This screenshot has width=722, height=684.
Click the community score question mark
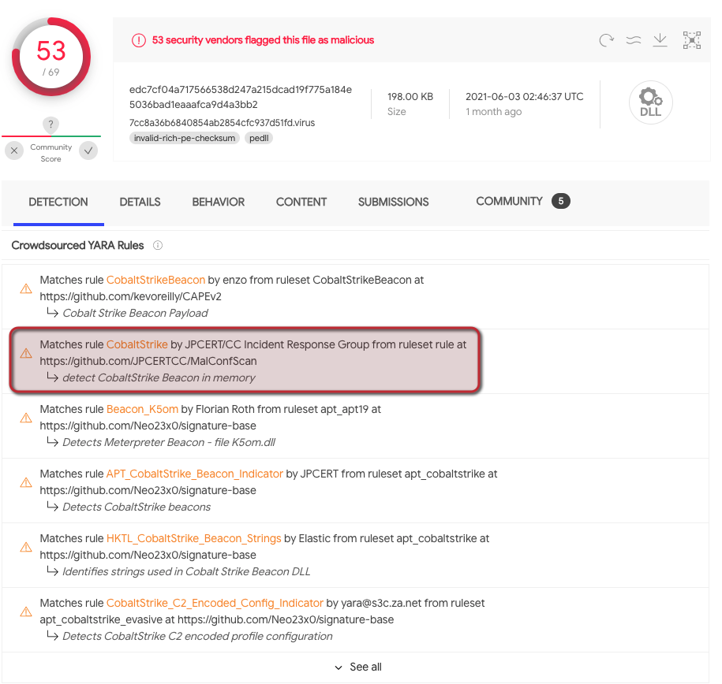point(51,125)
